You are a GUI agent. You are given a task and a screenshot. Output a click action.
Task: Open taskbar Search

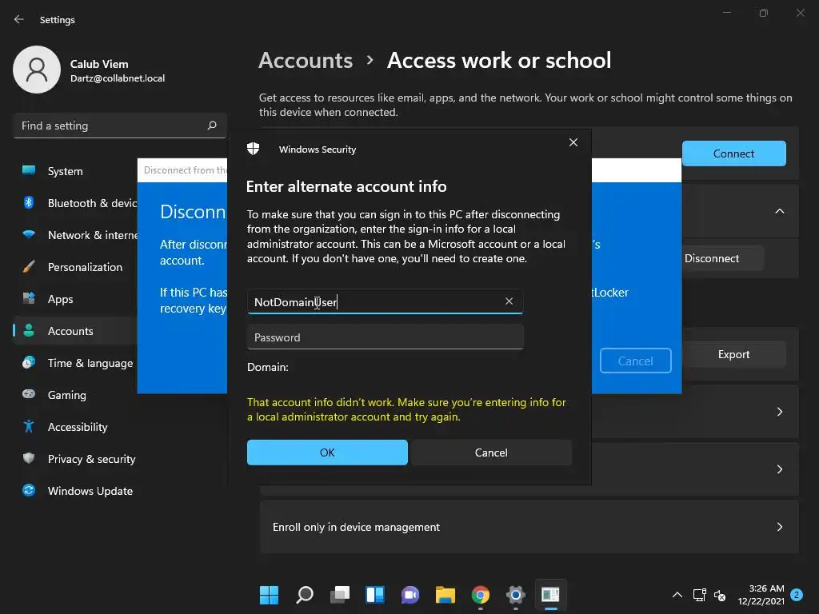(305, 595)
